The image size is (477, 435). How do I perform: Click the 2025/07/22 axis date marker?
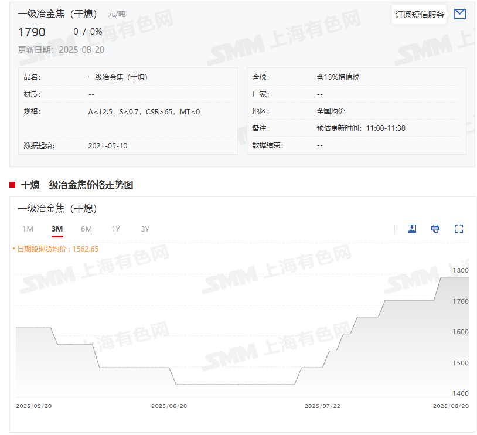322,406
